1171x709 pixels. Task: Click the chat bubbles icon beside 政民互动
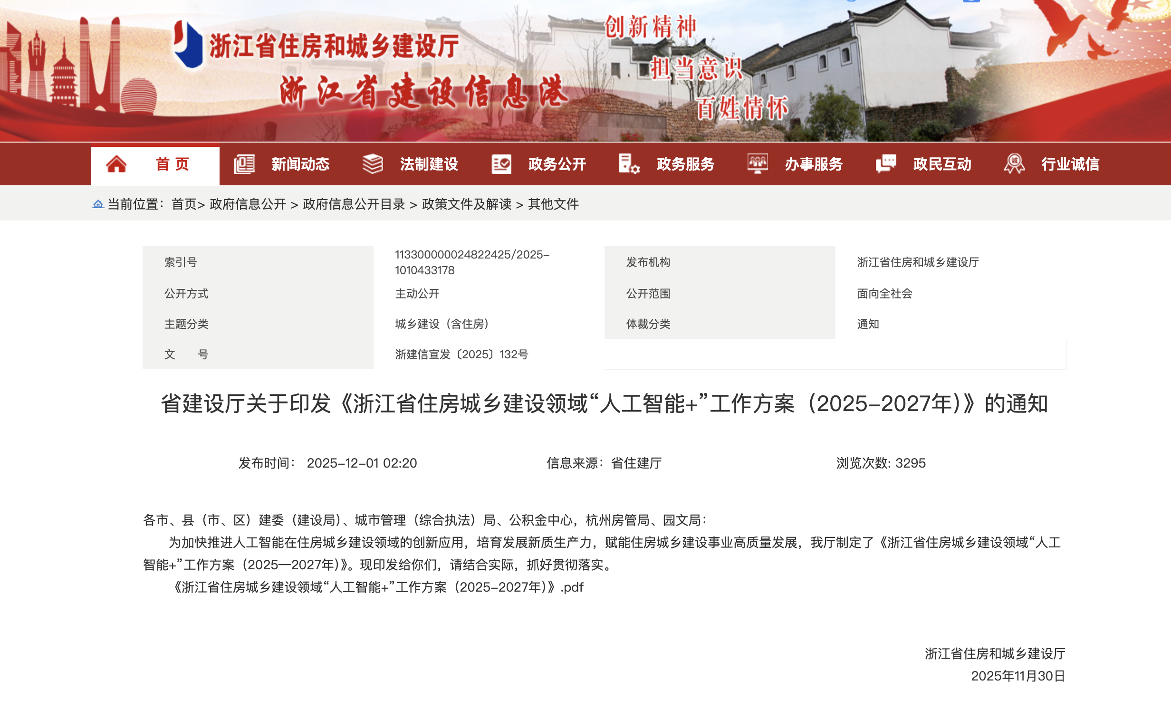[x=886, y=164]
